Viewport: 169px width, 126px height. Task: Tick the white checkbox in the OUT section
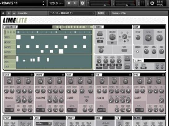point(137,52)
